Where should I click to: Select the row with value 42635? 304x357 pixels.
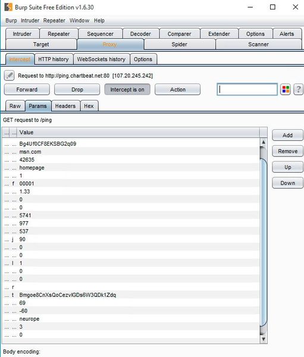tap(131, 159)
